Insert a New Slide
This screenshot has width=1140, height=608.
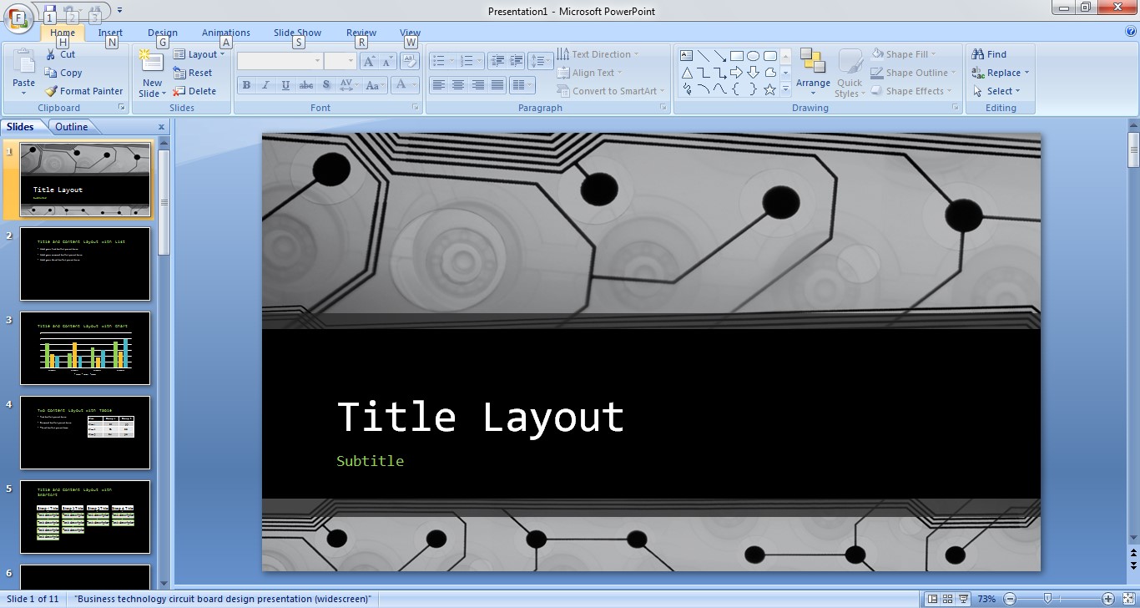point(150,71)
